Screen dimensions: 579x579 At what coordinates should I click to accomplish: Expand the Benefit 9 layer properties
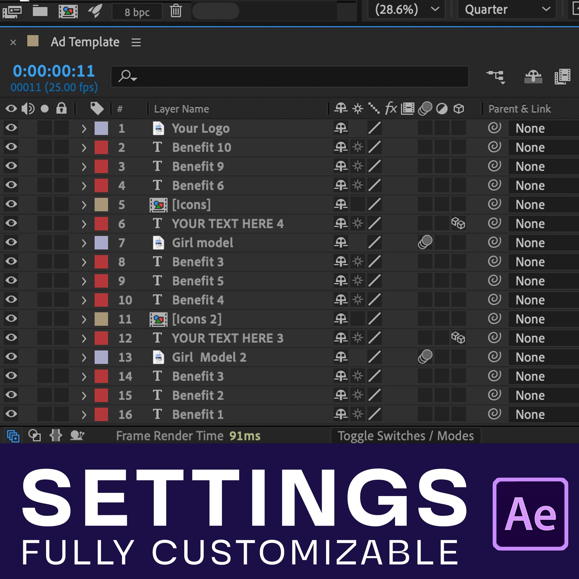(x=84, y=167)
